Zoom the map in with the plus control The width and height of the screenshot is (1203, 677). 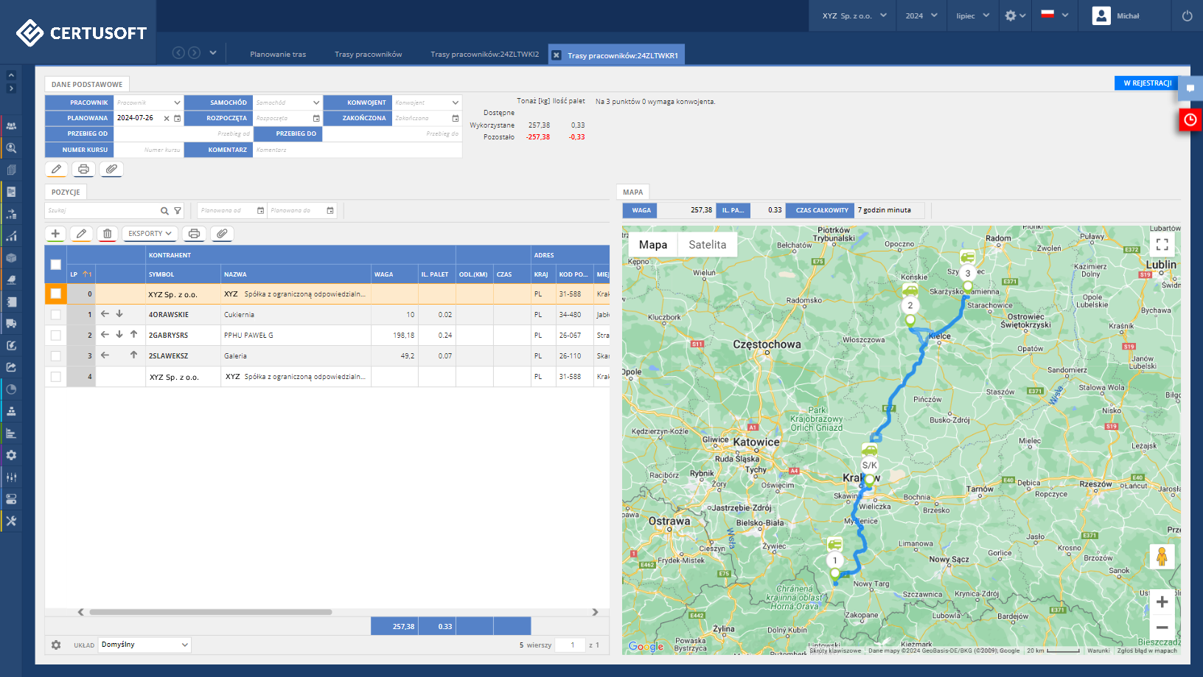[1162, 602]
